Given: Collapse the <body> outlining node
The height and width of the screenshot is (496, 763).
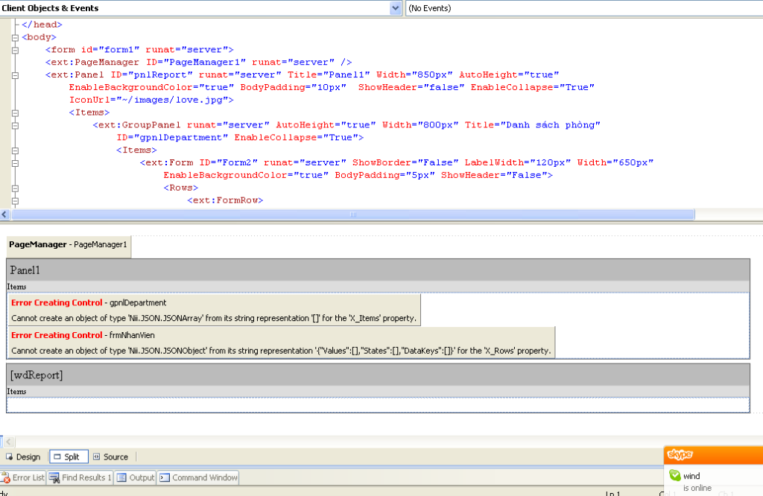Looking at the screenshot, I should [x=15, y=37].
